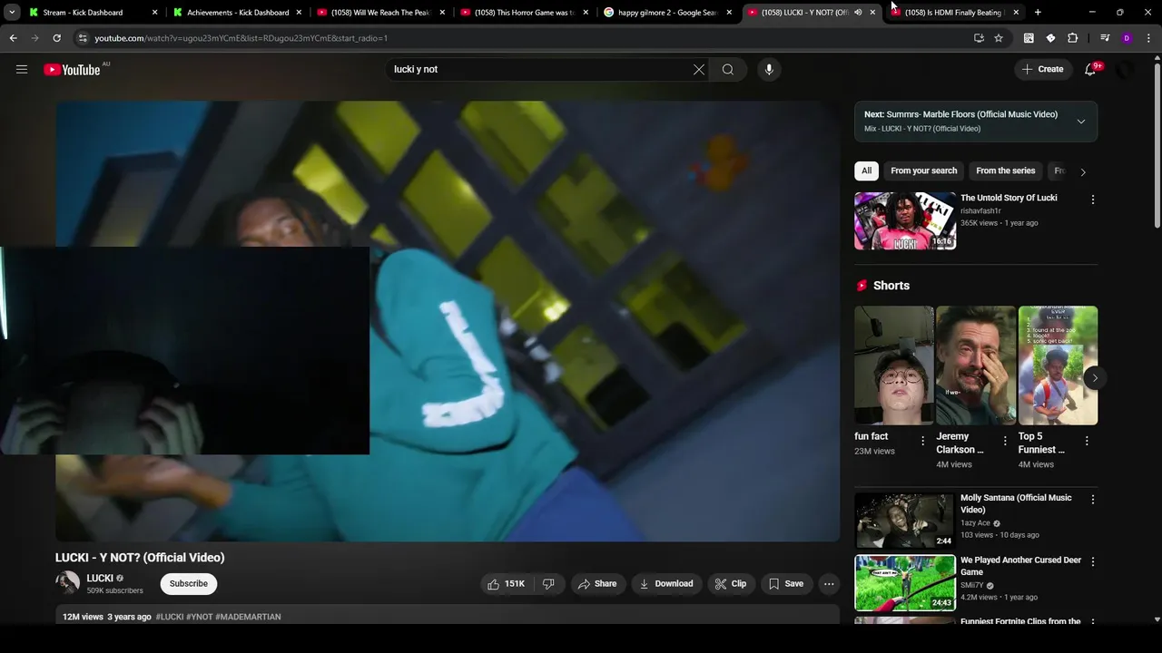Viewport: 1162px width, 653px height.
Task: Open a new browser tab
Action: tap(1038, 13)
